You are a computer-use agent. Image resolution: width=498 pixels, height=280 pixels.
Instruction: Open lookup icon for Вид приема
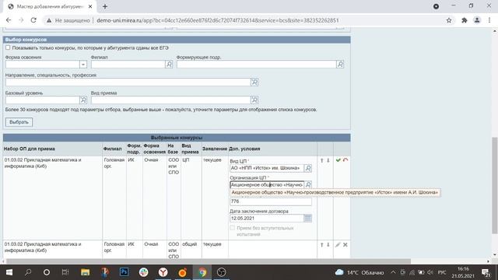coord(254,100)
